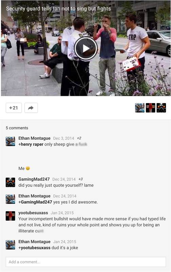
Task: Share the post with the arrow icon
Action: [31, 108]
